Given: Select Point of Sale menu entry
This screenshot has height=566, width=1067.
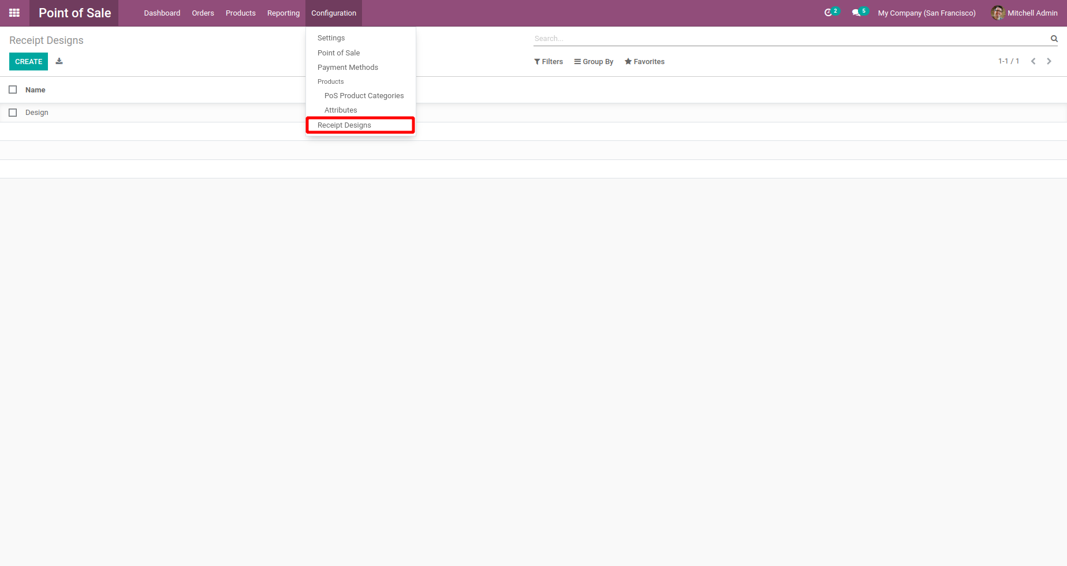Looking at the screenshot, I should coord(338,53).
